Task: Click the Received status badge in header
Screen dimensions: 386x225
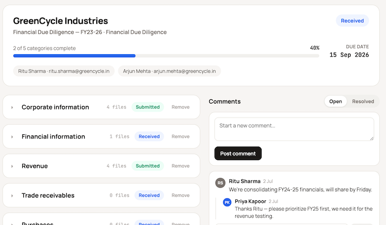Action: [x=352, y=21]
